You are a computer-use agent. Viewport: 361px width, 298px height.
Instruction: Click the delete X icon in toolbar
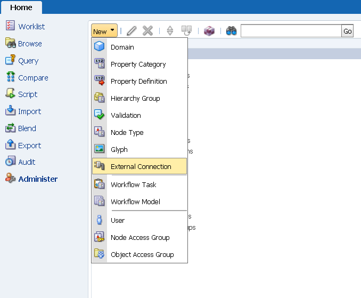tap(147, 31)
